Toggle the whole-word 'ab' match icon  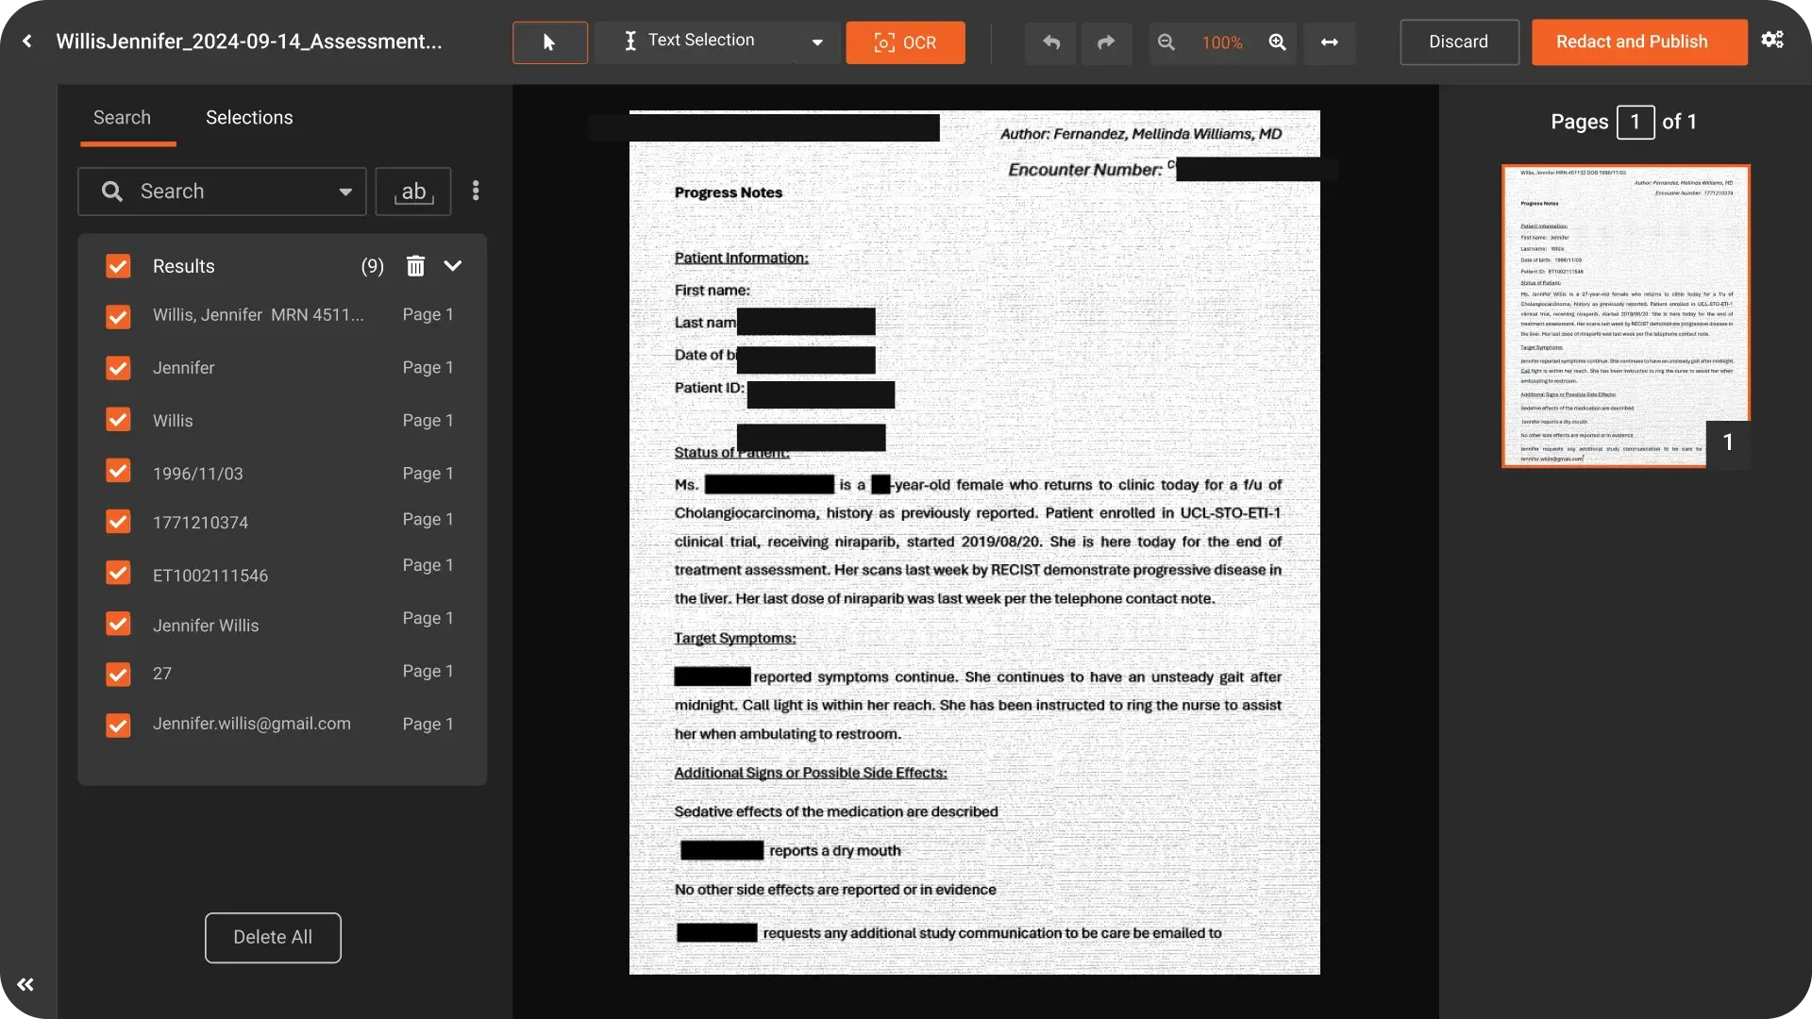(413, 192)
